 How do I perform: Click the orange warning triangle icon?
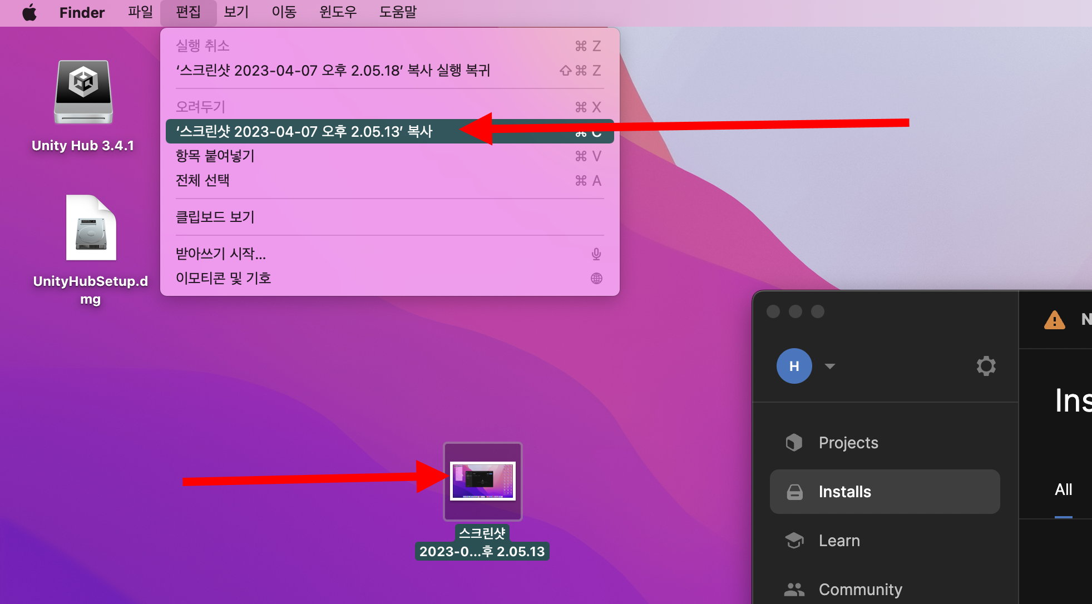point(1054,320)
